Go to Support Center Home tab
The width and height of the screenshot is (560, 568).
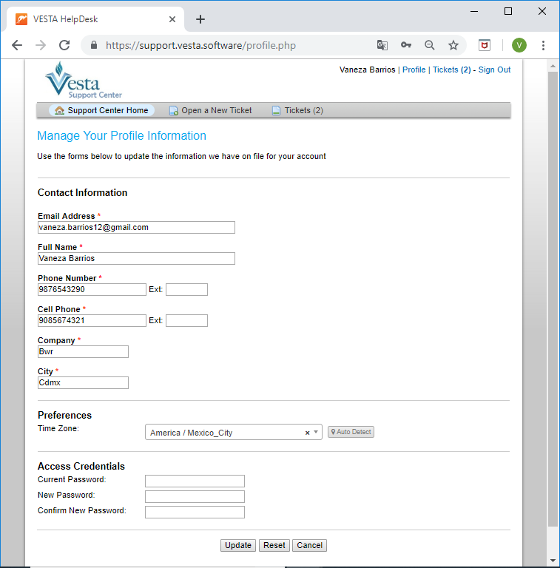(101, 110)
